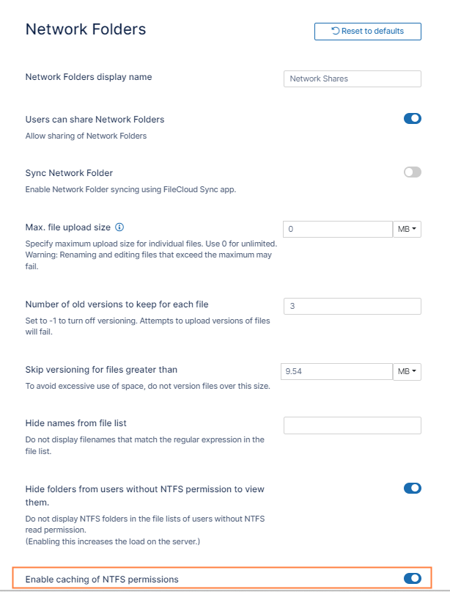Click the Network Folders page heading
This screenshot has height=592, width=450.
click(x=86, y=29)
